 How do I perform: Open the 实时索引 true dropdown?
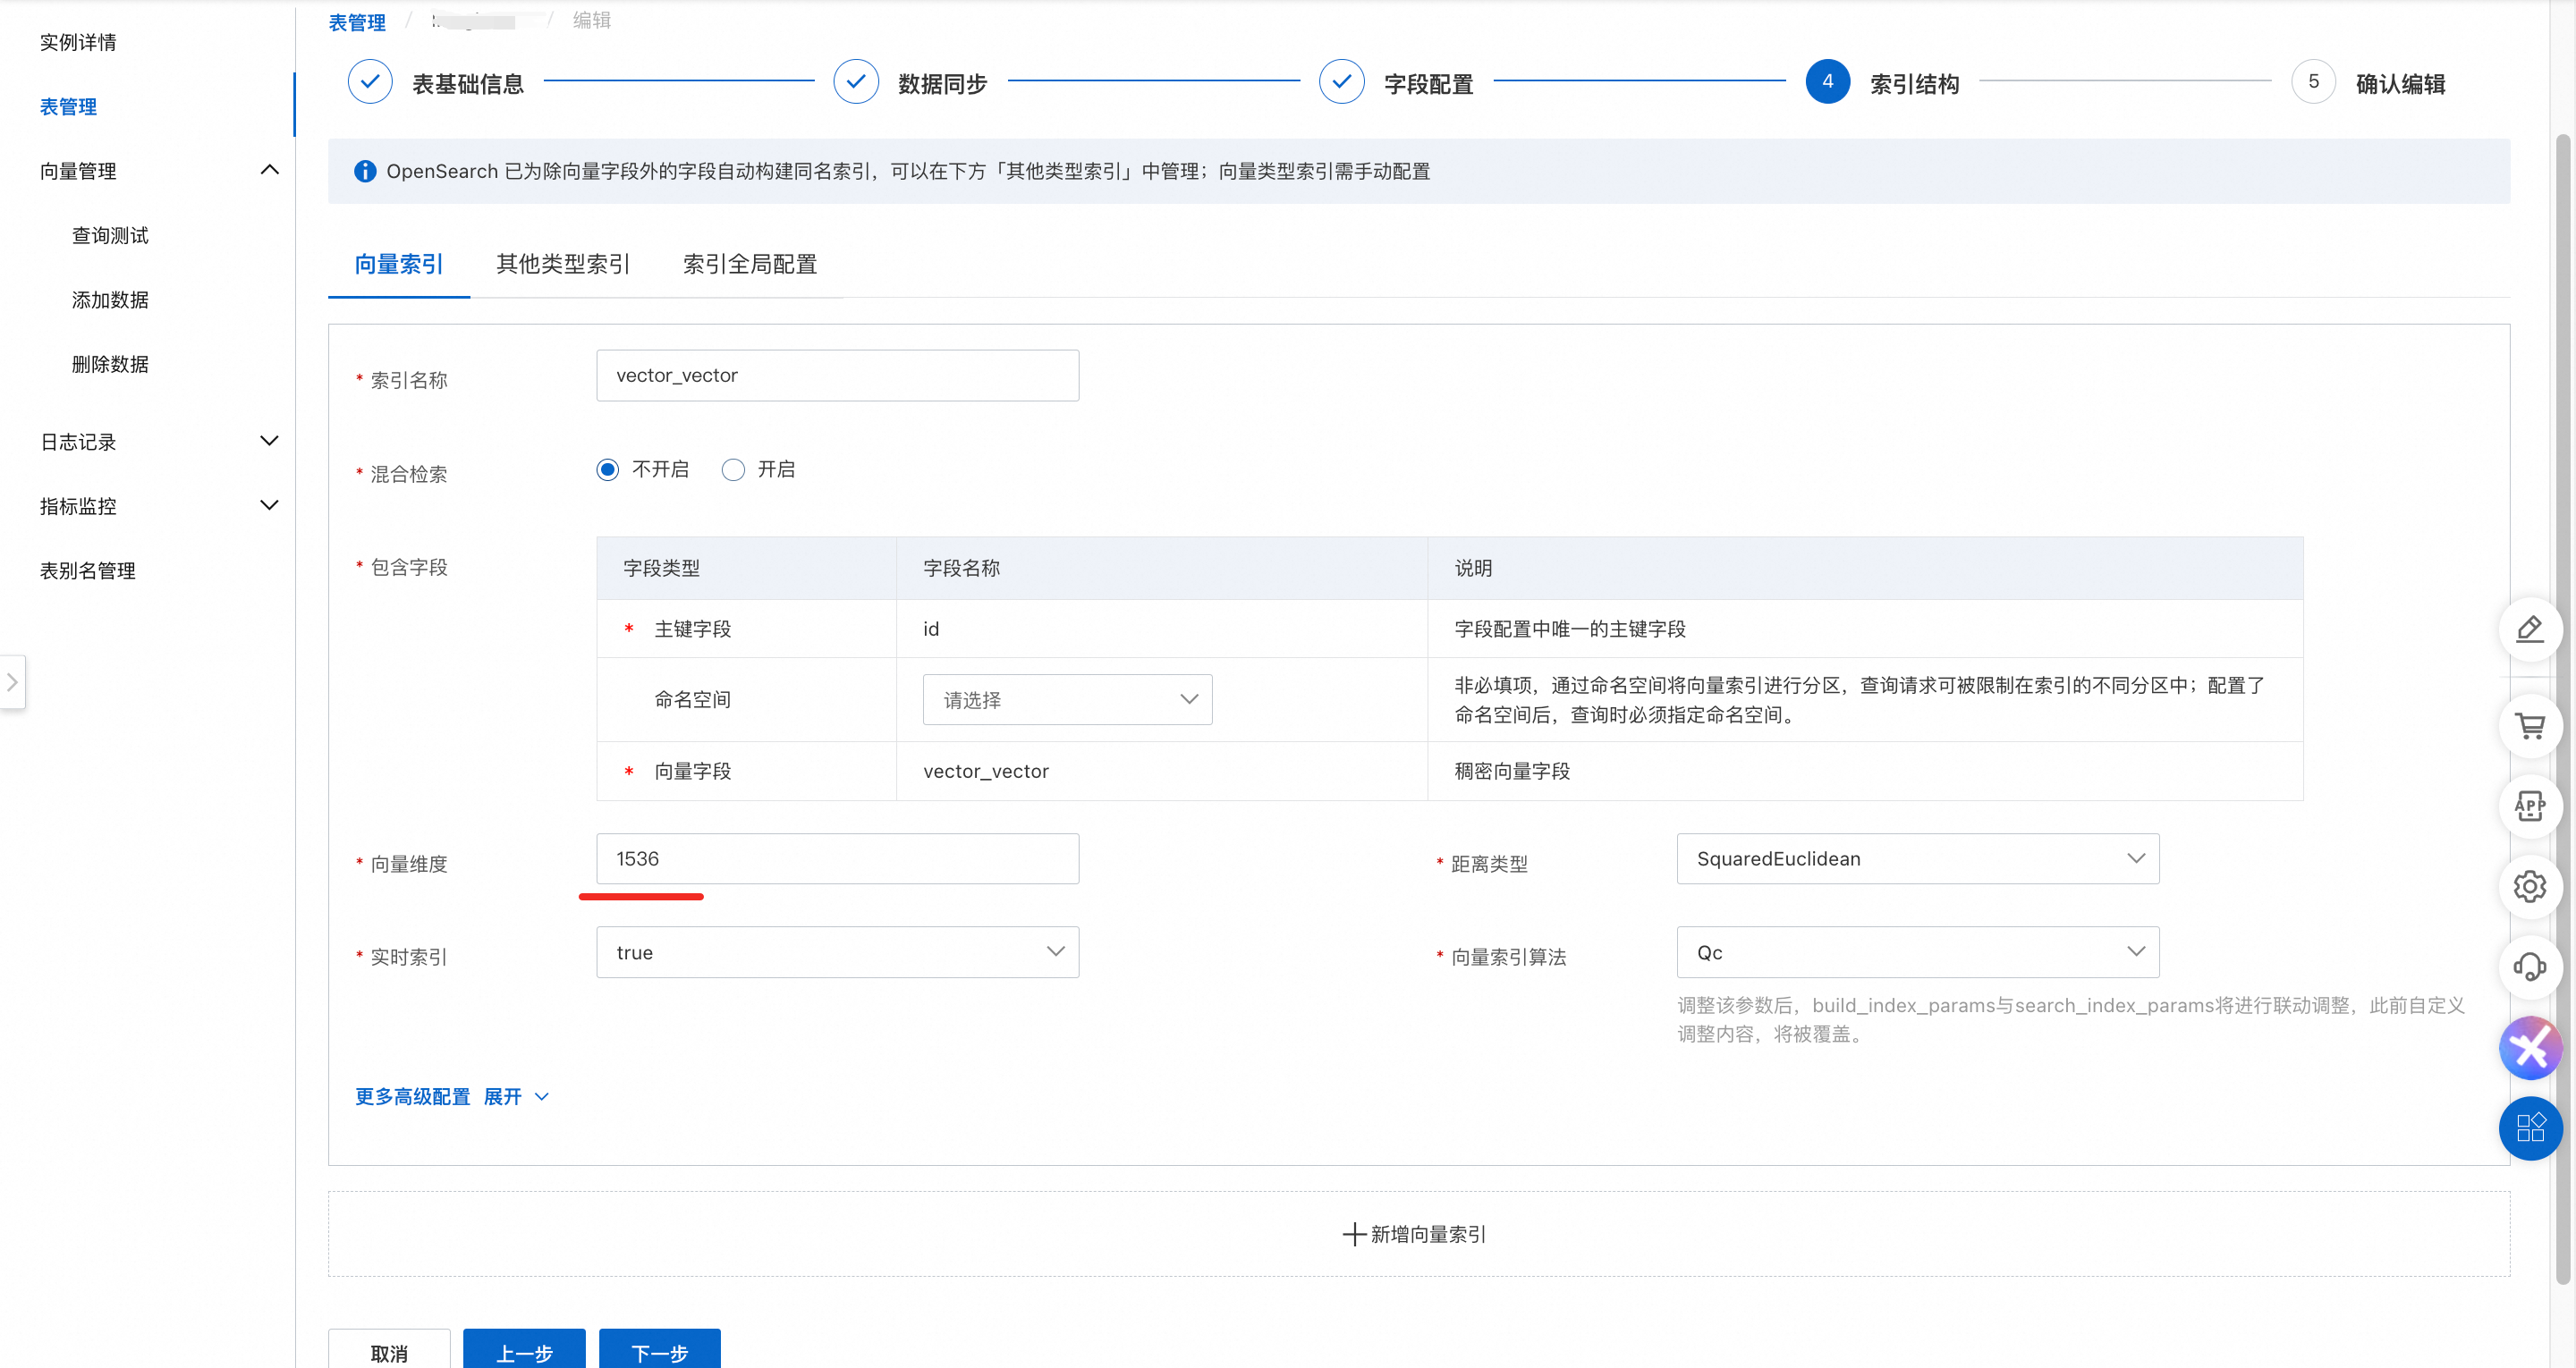pos(837,952)
